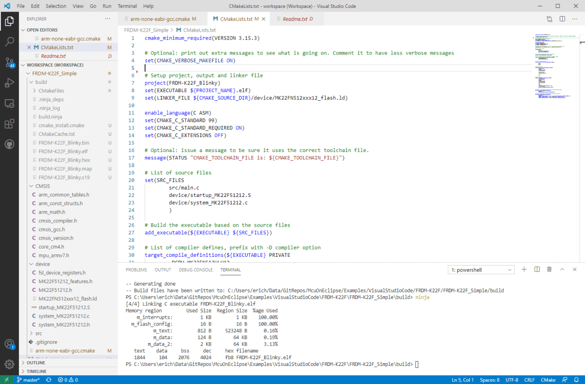Open a new terminal with the plus icon

524,269
